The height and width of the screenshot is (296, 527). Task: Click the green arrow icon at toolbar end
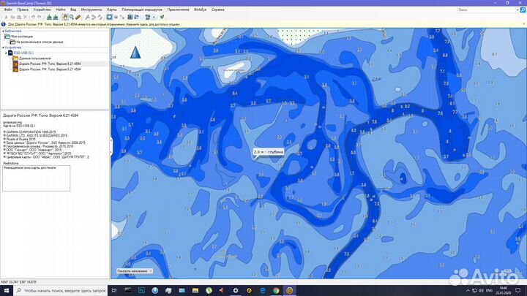162,17
